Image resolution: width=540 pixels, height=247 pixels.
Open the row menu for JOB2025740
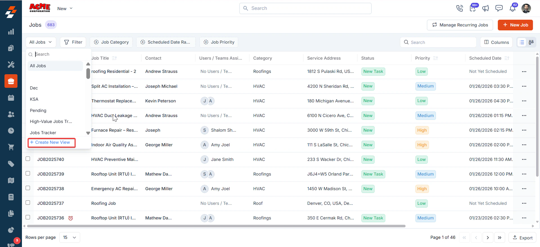(524, 160)
